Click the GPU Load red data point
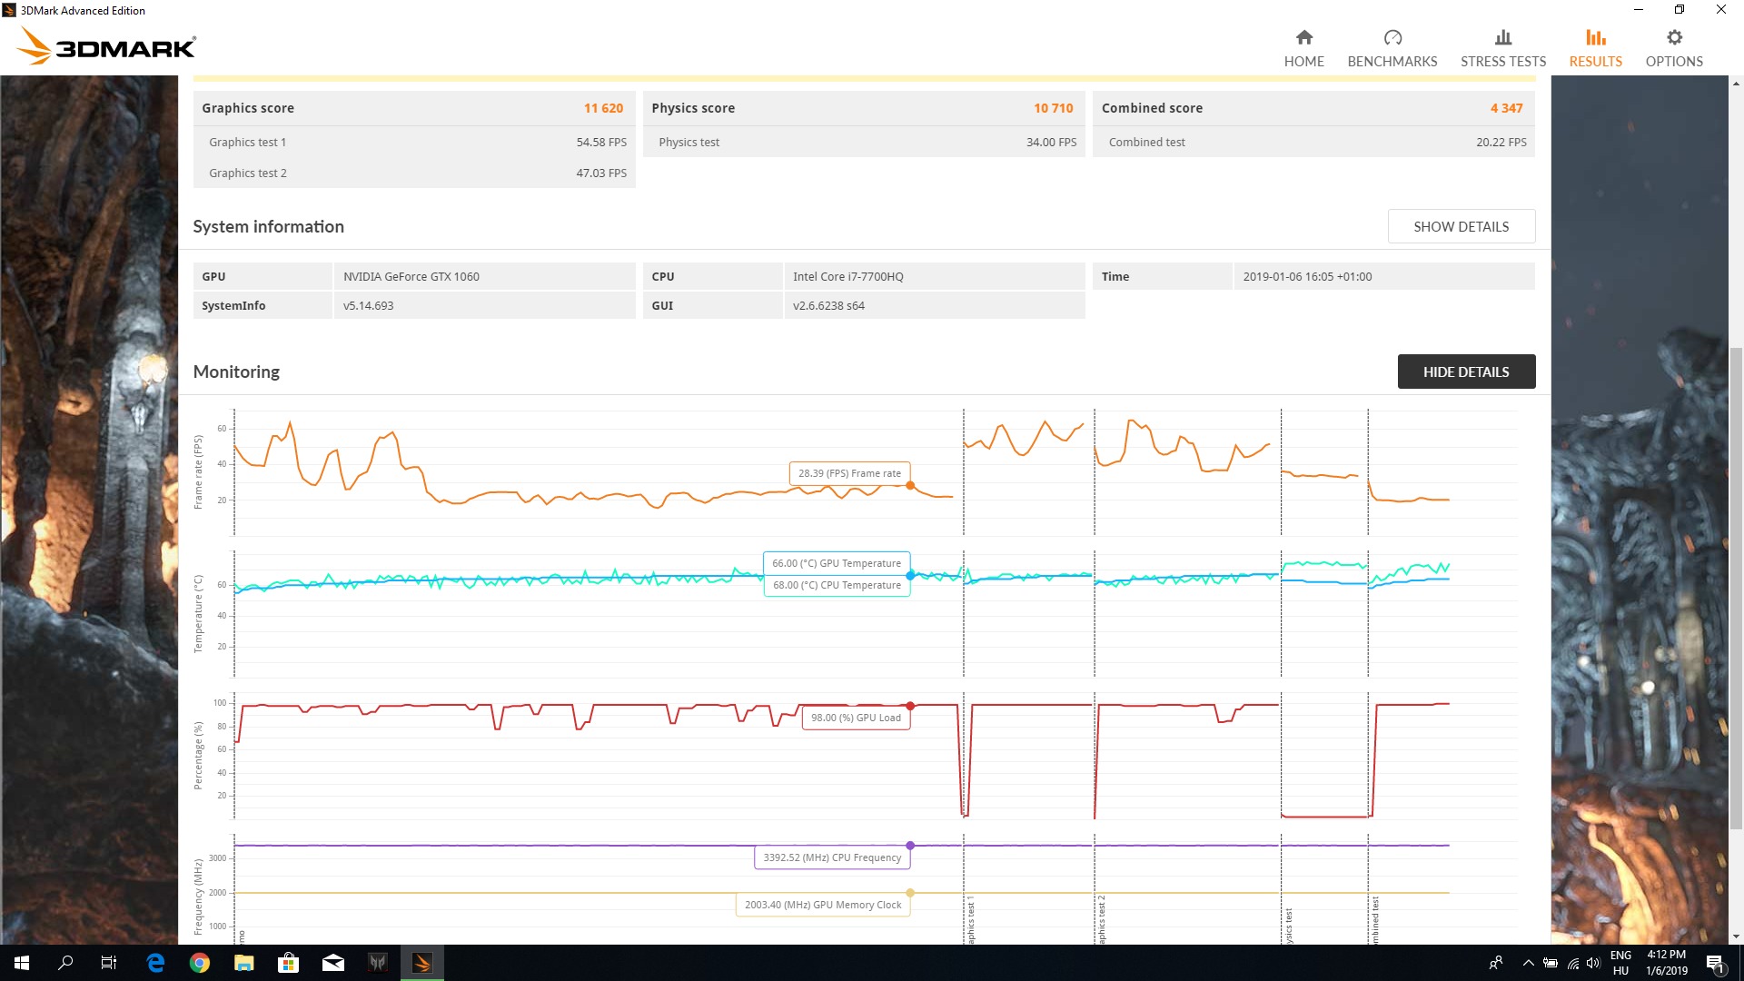Image resolution: width=1744 pixels, height=981 pixels. point(910,706)
